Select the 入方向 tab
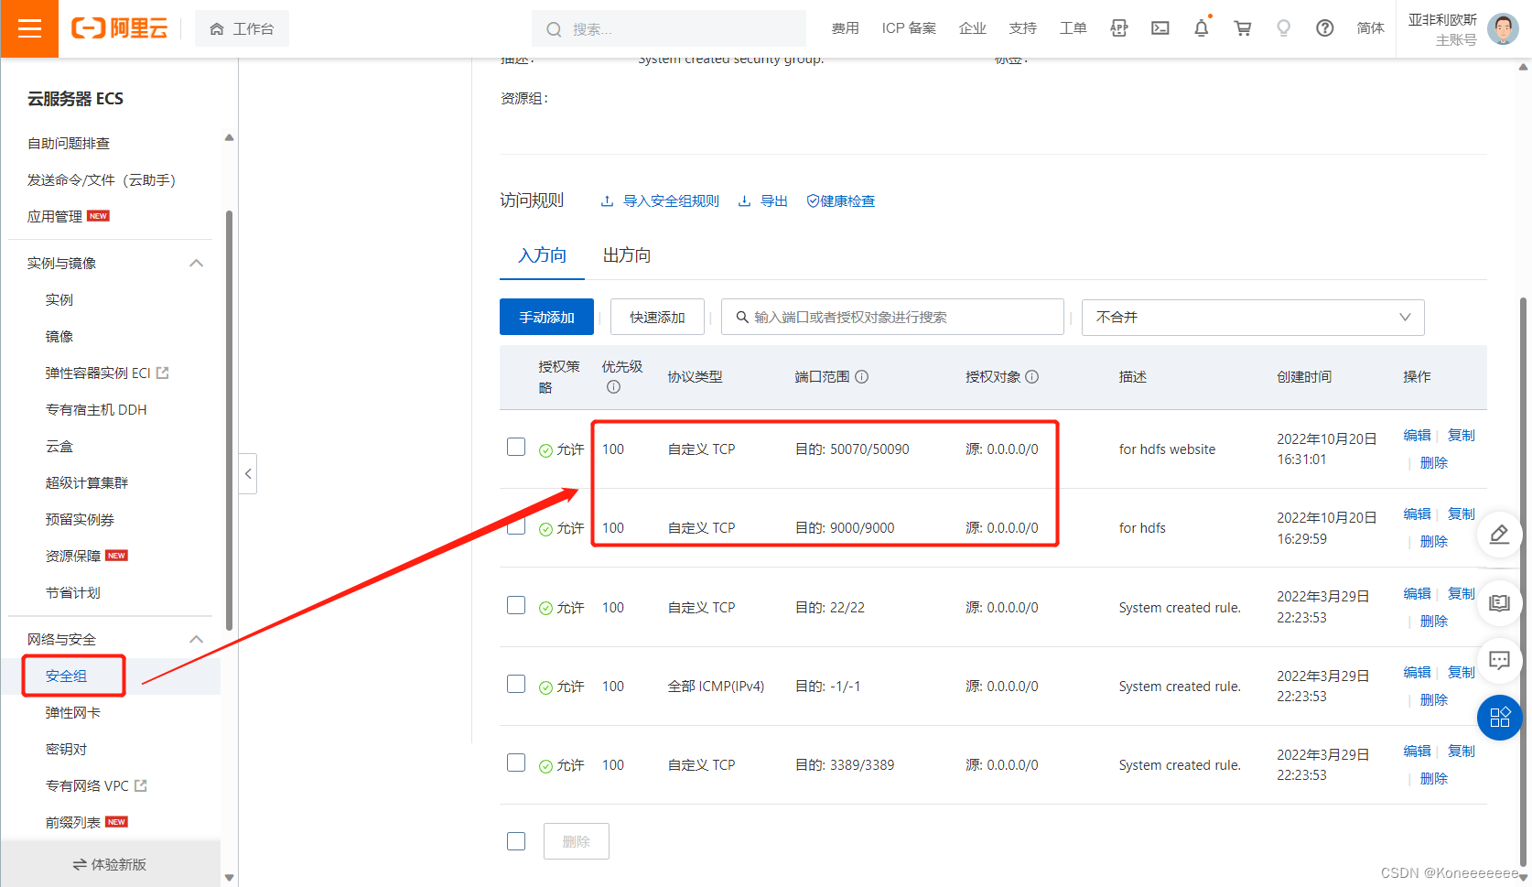The image size is (1532, 887). [541, 255]
